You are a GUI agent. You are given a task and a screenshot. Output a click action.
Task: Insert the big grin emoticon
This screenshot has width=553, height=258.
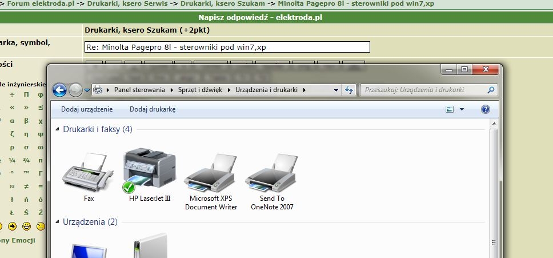26,226
